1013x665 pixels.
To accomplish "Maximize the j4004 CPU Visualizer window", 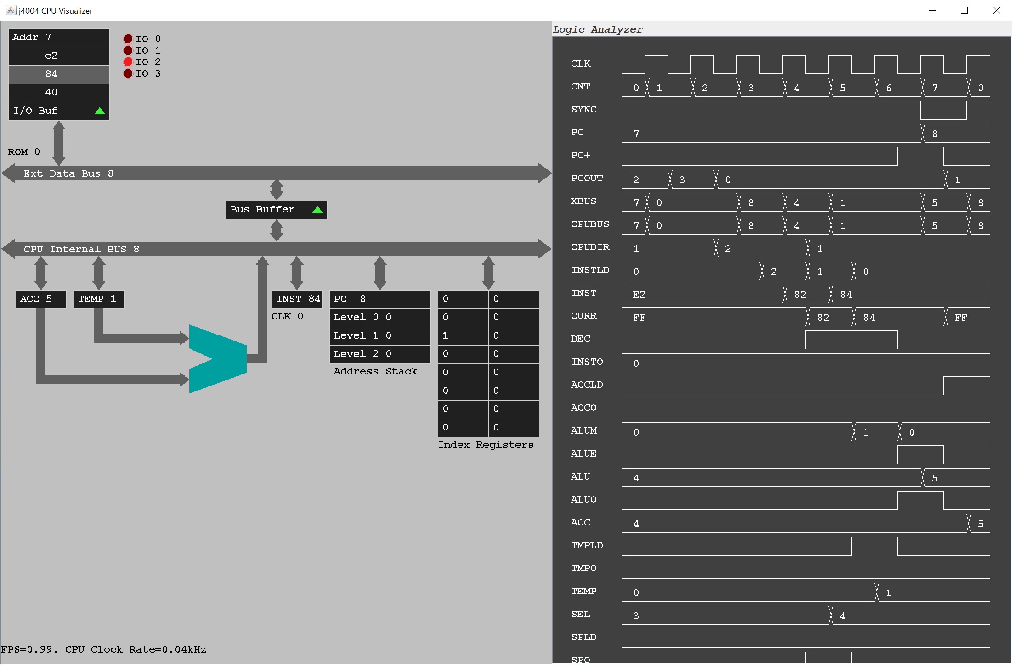I will click(x=964, y=11).
